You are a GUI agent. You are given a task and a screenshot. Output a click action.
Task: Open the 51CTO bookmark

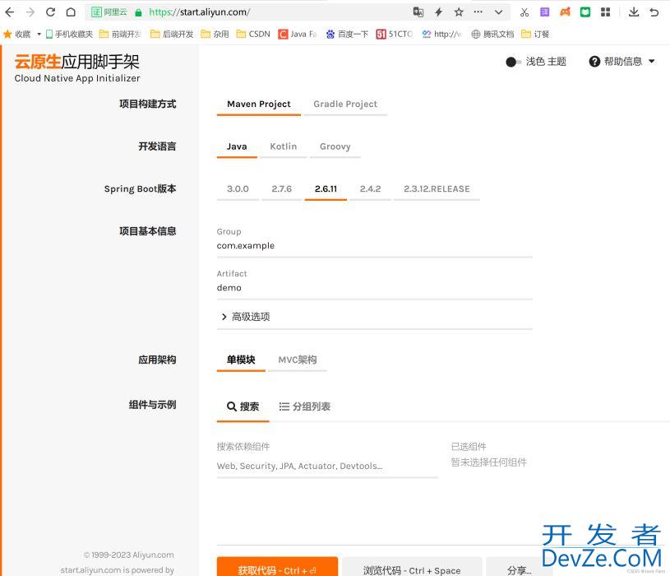tap(395, 35)
